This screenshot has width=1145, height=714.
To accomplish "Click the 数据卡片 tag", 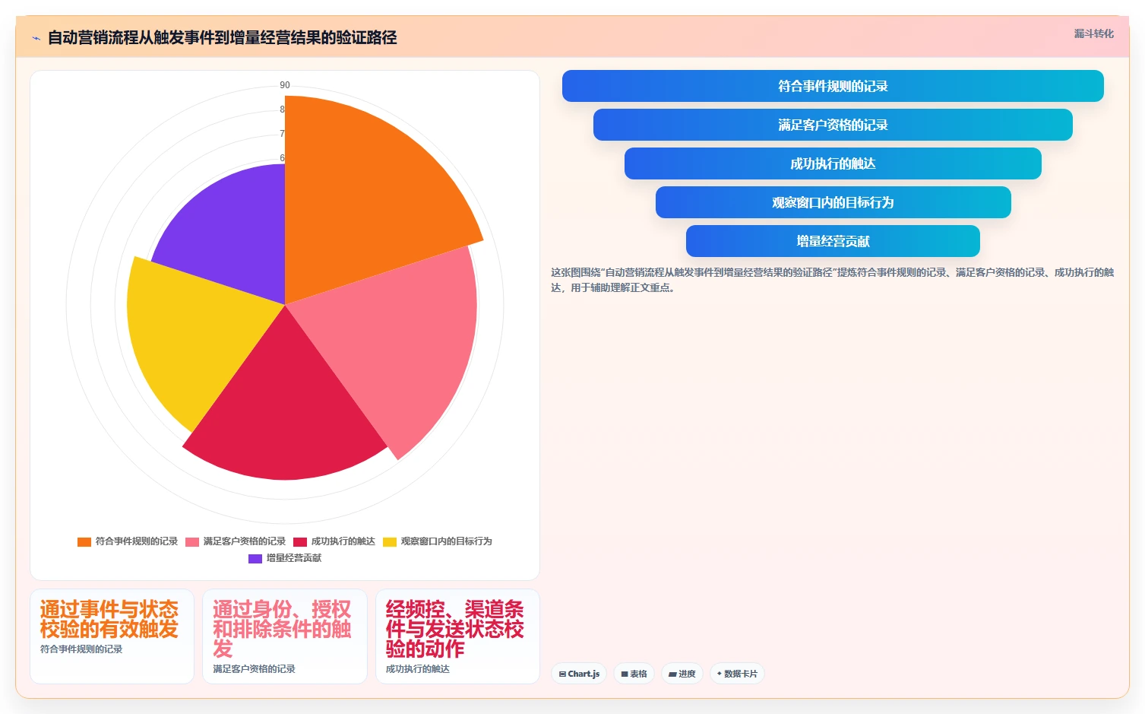I will [737, 674].
